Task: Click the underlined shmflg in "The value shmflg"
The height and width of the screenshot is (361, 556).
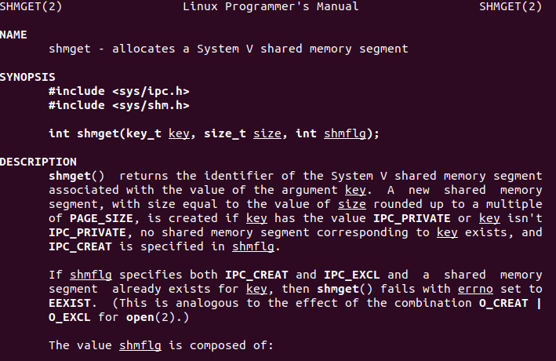Action: click(x=139, y=345)
